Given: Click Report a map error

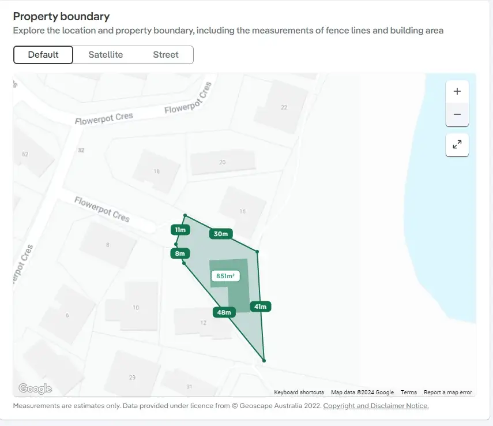Looking at the screenshot, I should point(447,393).
